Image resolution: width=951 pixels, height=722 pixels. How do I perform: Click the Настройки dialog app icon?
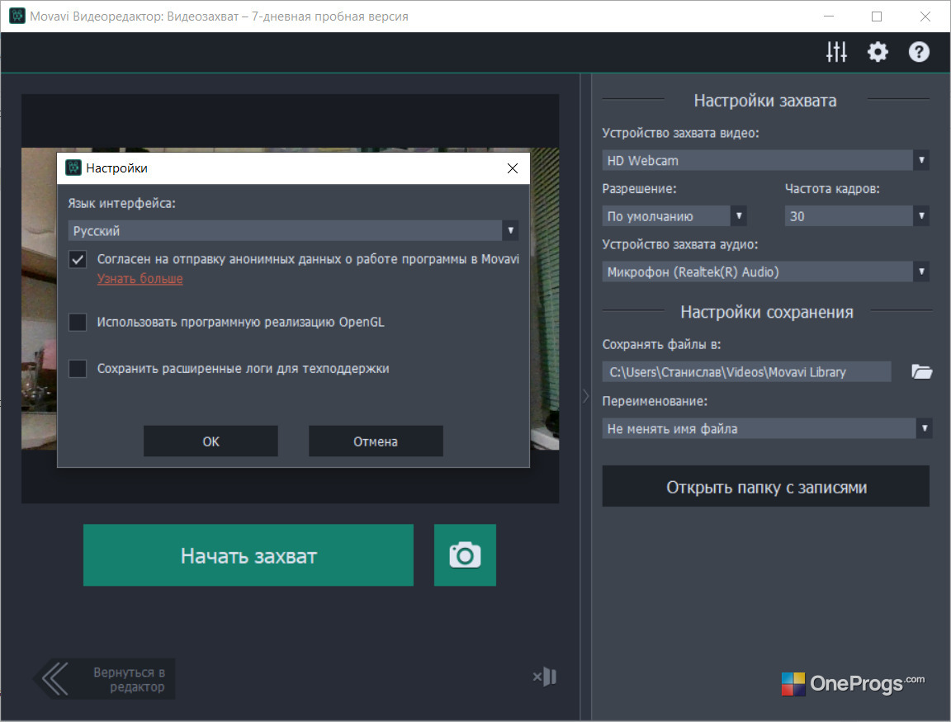point(73,168)
